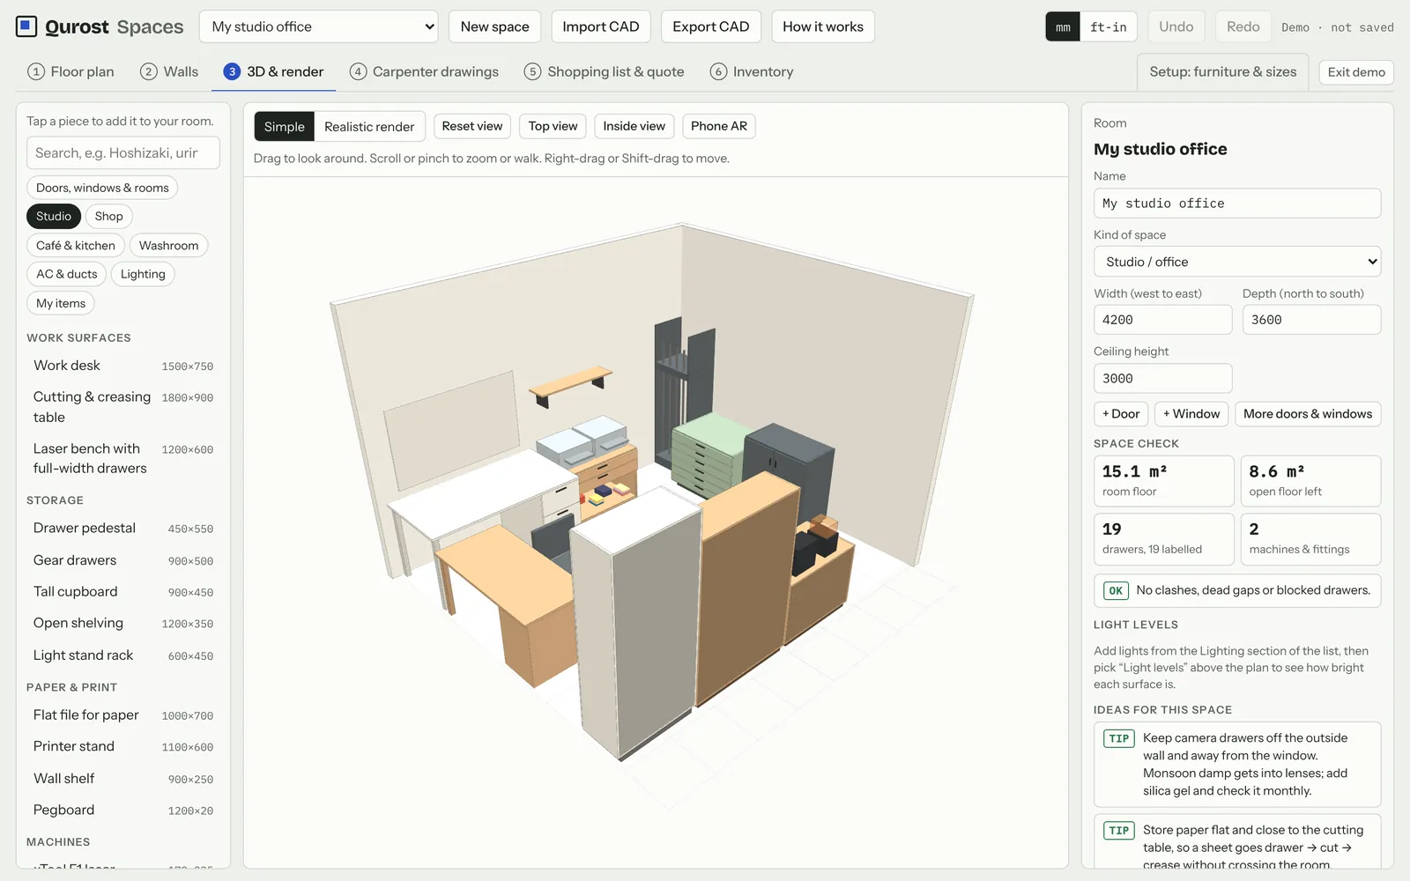Click More doors & windows
1410x881 pixels.
pyautogui.click(x=1308, y=414)
